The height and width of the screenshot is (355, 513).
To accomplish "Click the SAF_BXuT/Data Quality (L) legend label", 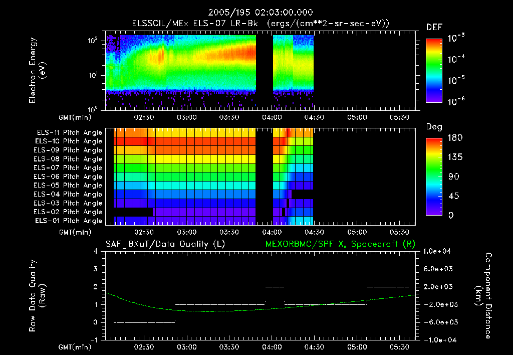I will click(x=165, y=244).
